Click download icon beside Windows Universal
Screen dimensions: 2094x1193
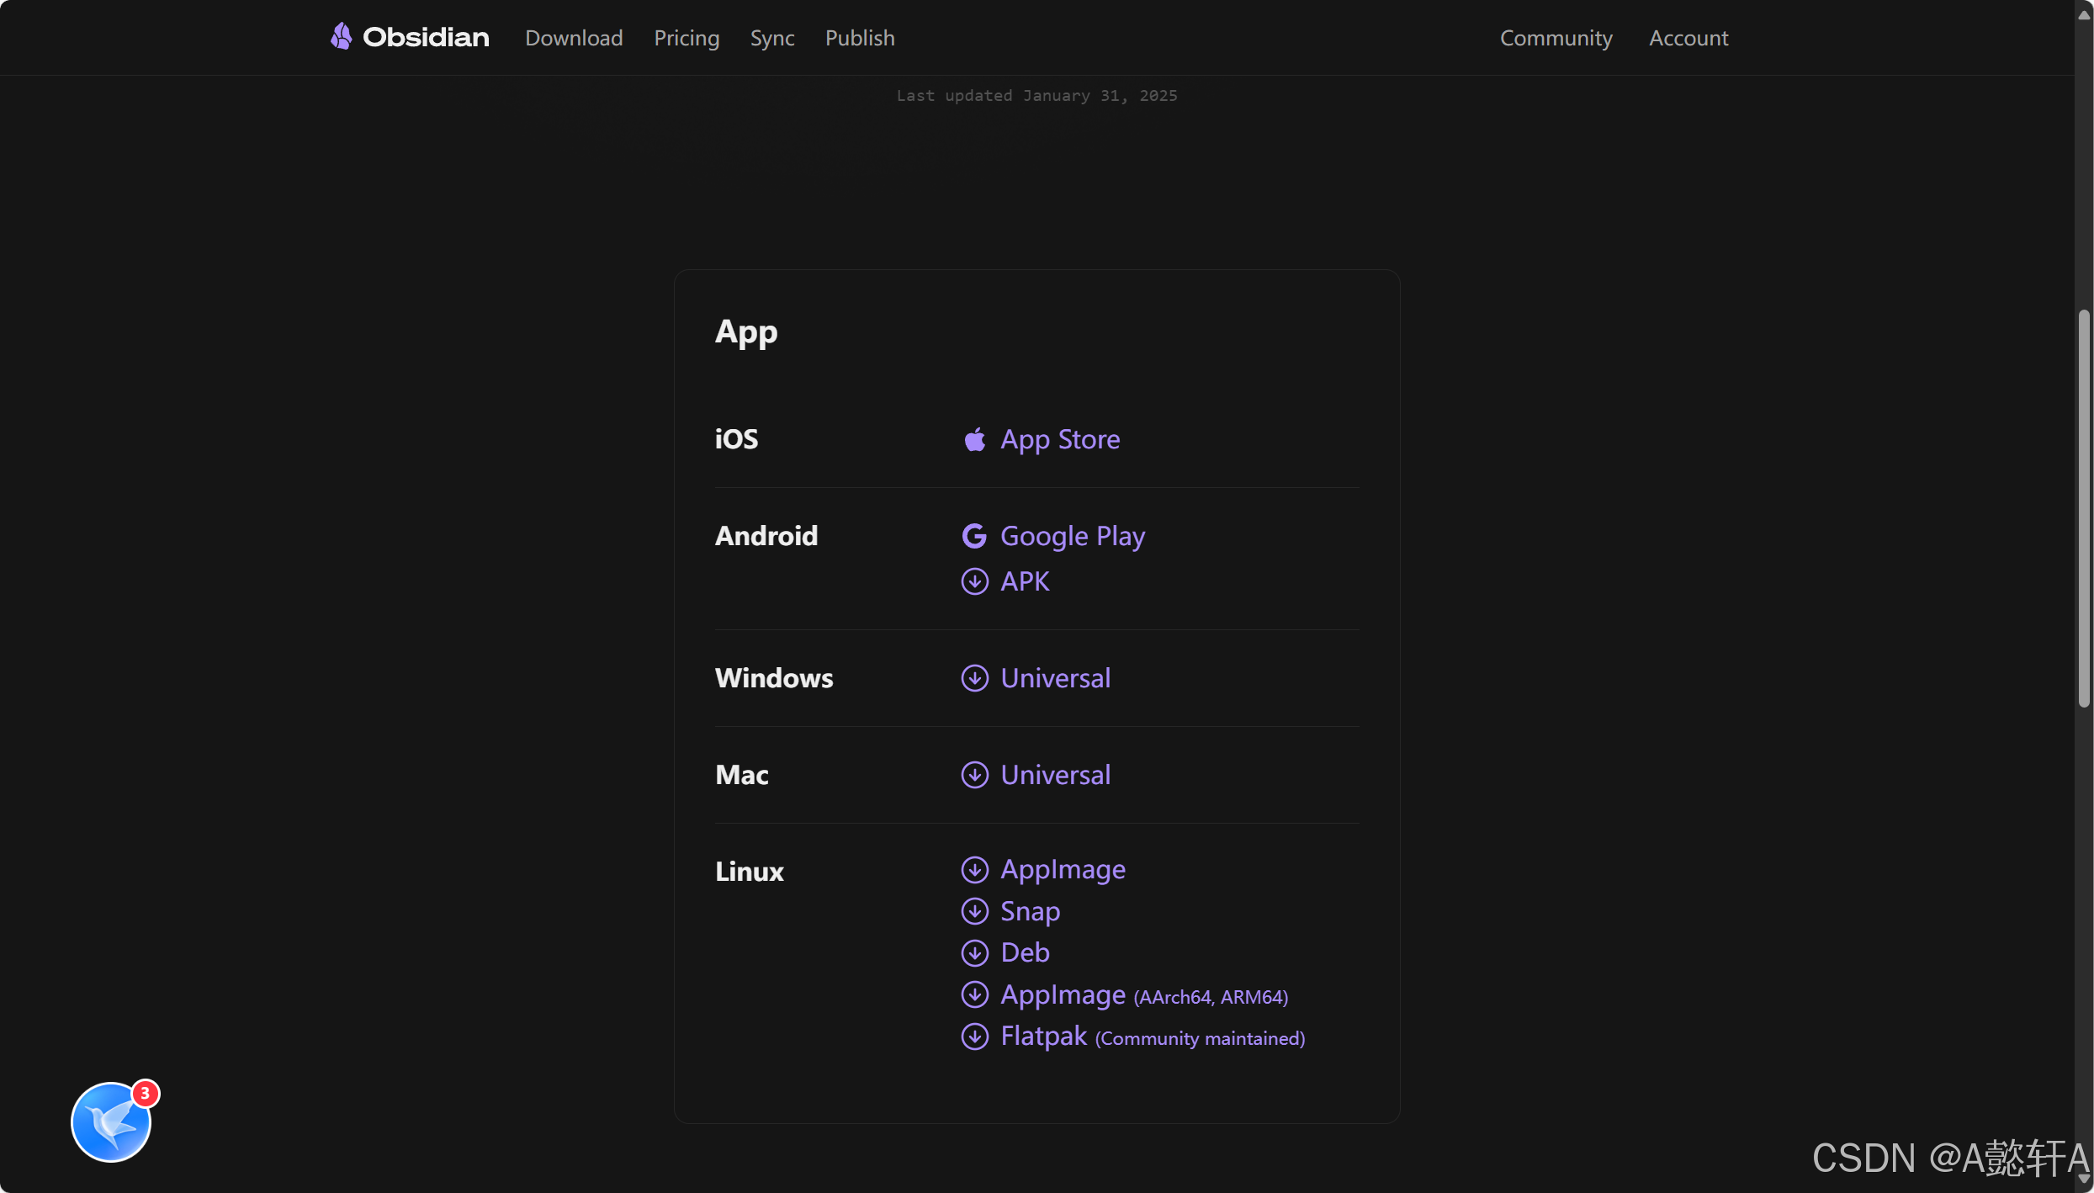tap(974, 678)
